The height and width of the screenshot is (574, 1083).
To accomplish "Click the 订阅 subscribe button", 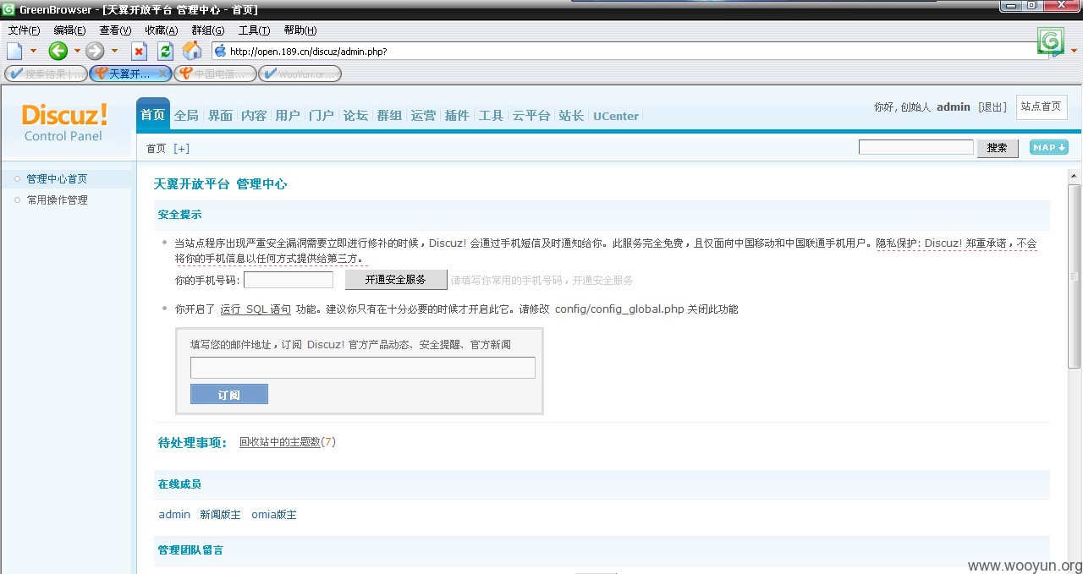I will 229,394.
